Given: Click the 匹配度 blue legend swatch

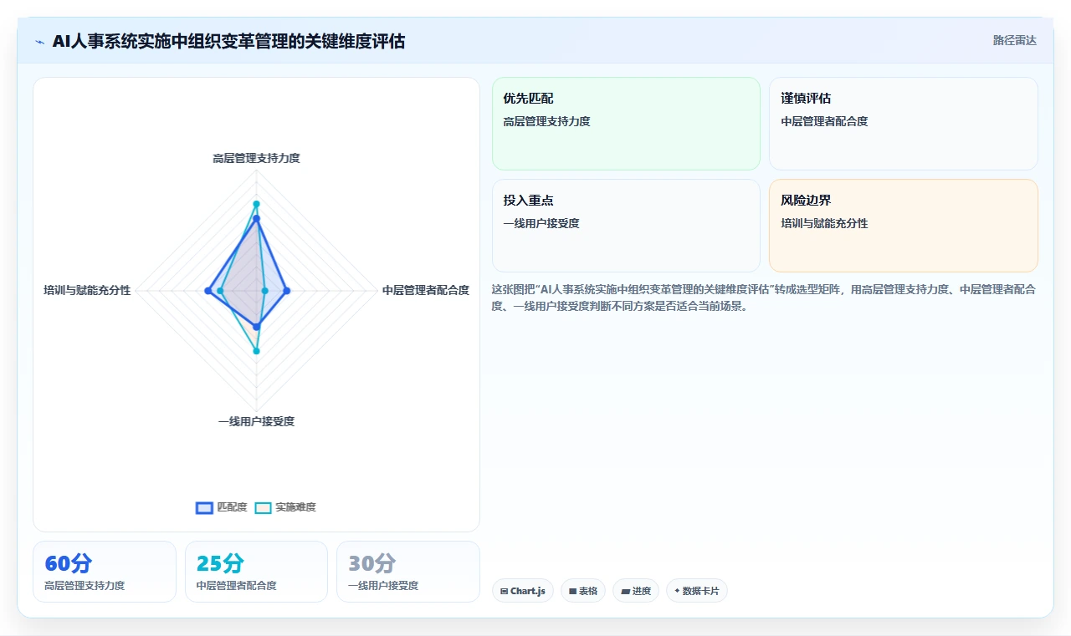Looking at the screenshot, I should [x=204, y=507].
